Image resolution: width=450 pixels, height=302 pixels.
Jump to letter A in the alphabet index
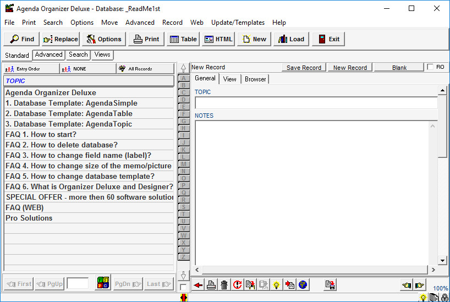coord(184,78)
